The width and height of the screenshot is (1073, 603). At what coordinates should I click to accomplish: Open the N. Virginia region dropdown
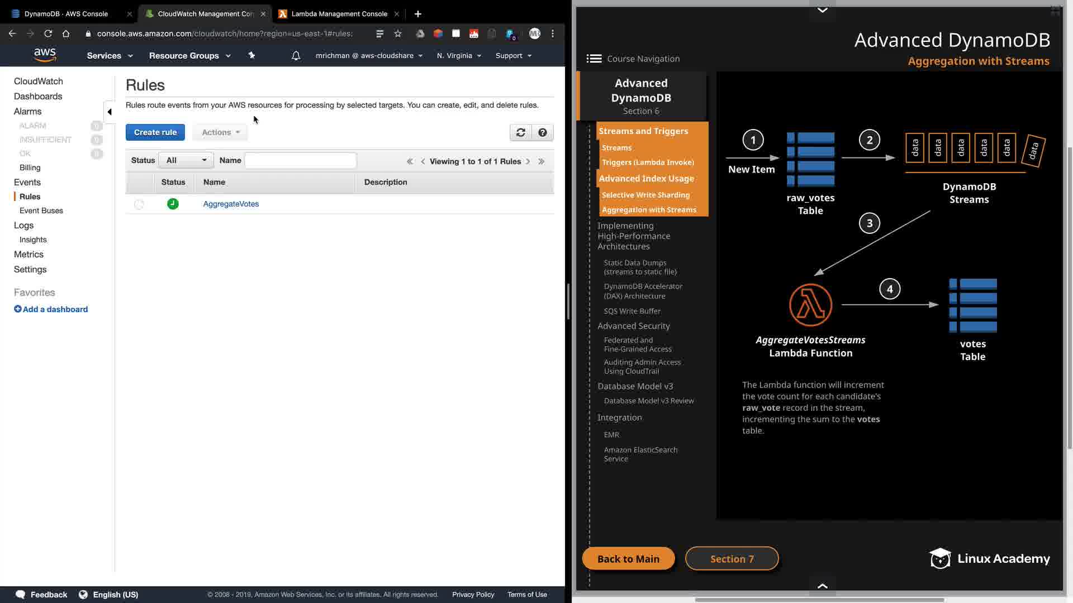click(x=459, y=55)
